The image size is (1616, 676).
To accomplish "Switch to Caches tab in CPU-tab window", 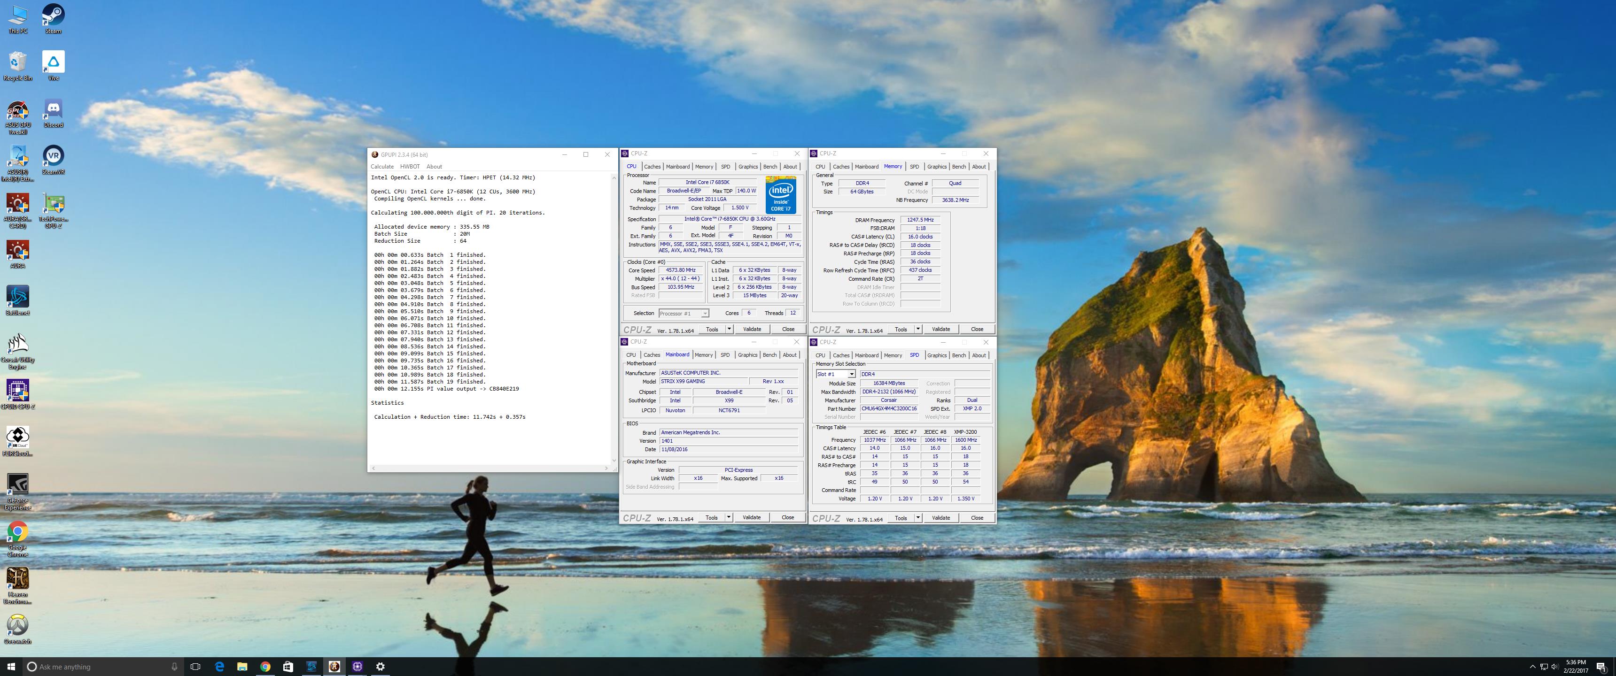I will coord(652,167).
